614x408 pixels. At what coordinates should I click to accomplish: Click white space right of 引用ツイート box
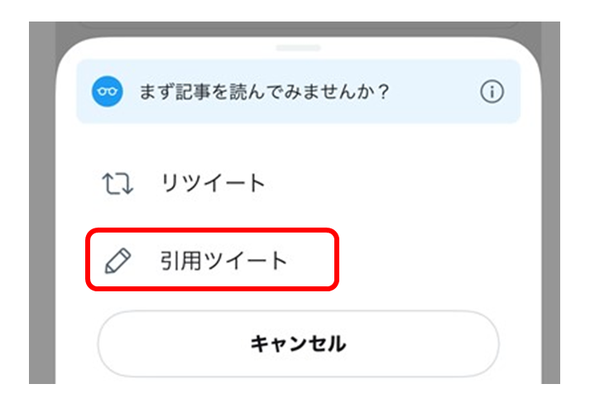pos(430,262)
